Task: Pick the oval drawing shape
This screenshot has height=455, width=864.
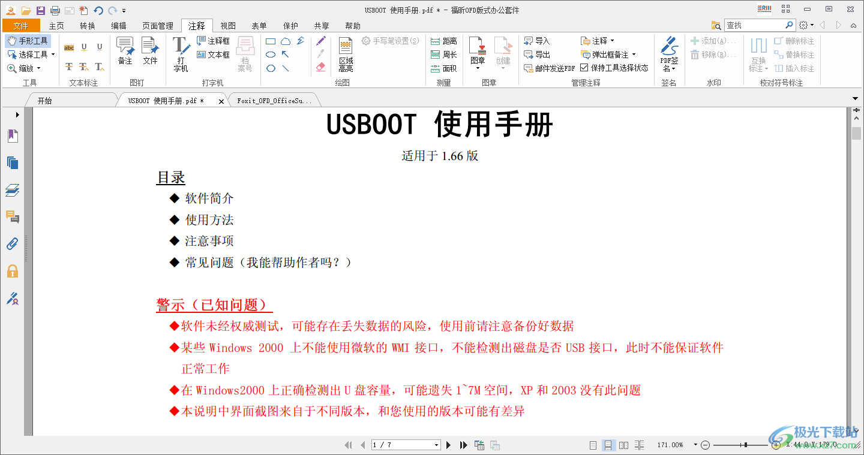Action: [x=271, y=55]
